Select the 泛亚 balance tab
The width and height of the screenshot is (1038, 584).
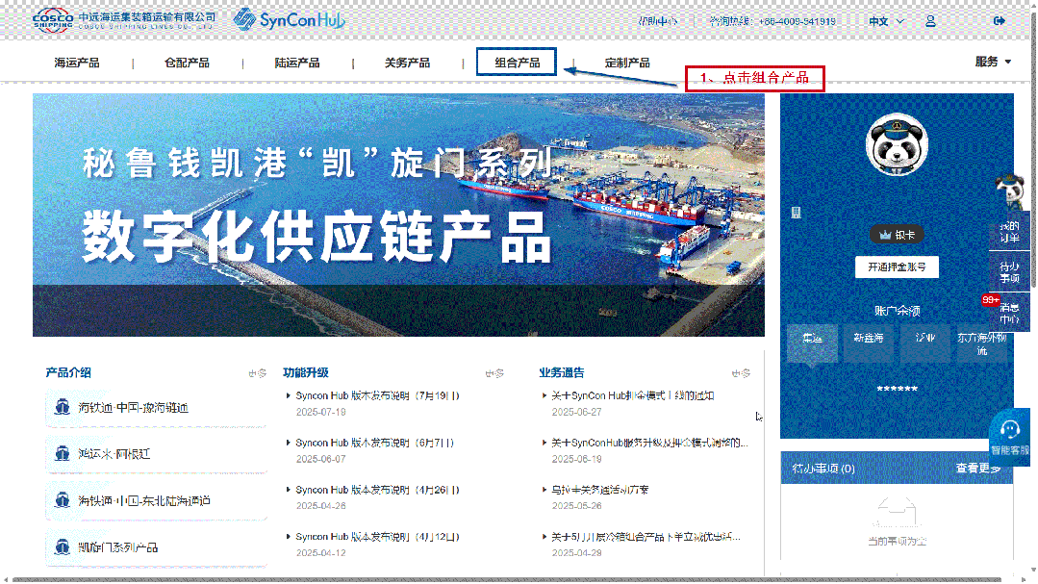(924, 343)
